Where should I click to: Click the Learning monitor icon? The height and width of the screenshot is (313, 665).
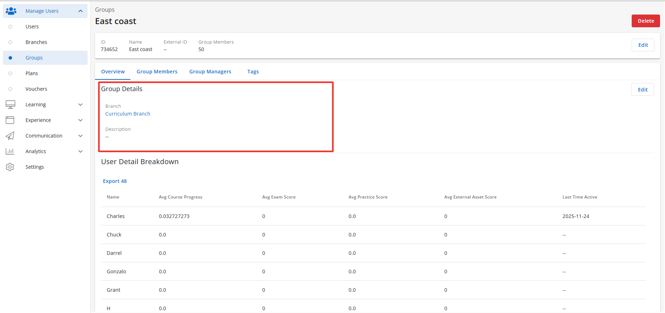coord(10,105)
